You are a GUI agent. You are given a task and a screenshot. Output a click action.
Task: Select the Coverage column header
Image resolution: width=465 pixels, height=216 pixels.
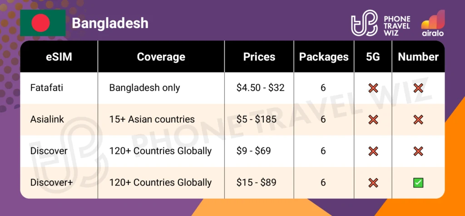tap(161, 57)
